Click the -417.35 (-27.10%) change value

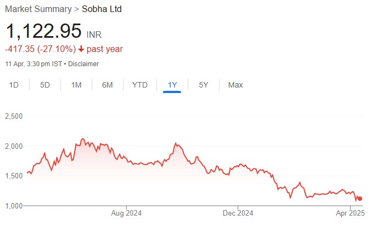[40, 49]
